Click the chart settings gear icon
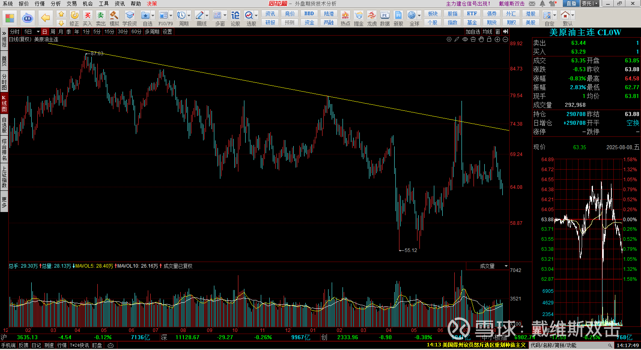This screenshot has width=641, height=350. click(x=449, y=39)
